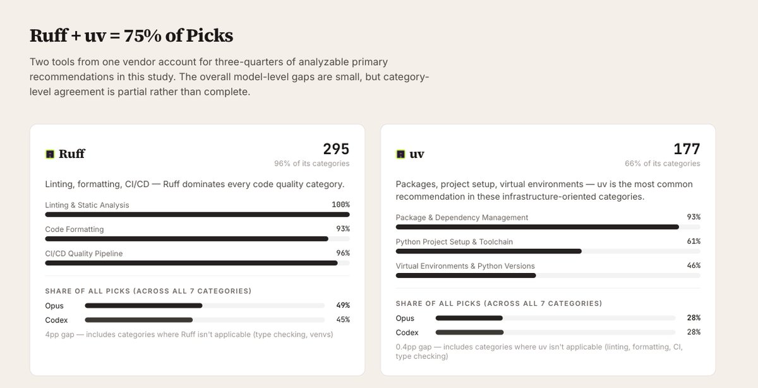Click Virtual Environments & Python Versions bar
This screenshot has width=758, height=388.
click(548, 276)
